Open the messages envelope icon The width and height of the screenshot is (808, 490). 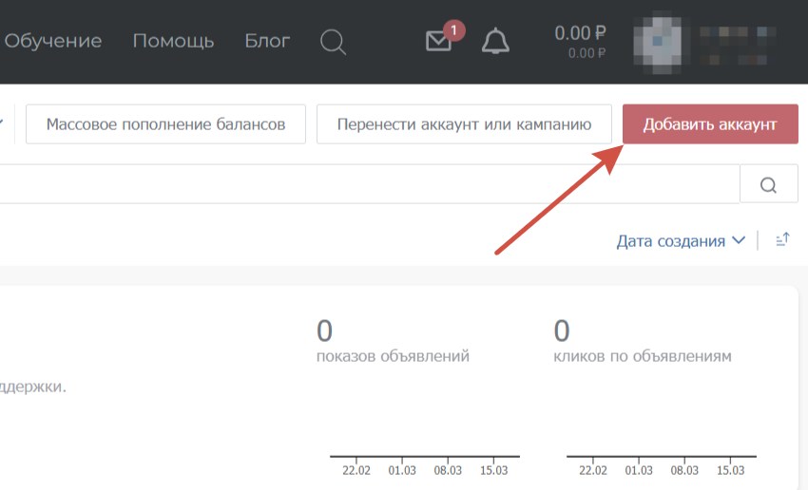pos(438,42)
